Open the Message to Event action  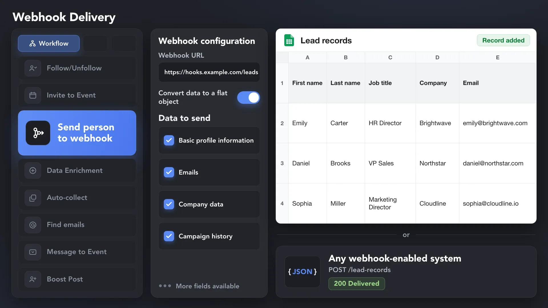point(77,252)
